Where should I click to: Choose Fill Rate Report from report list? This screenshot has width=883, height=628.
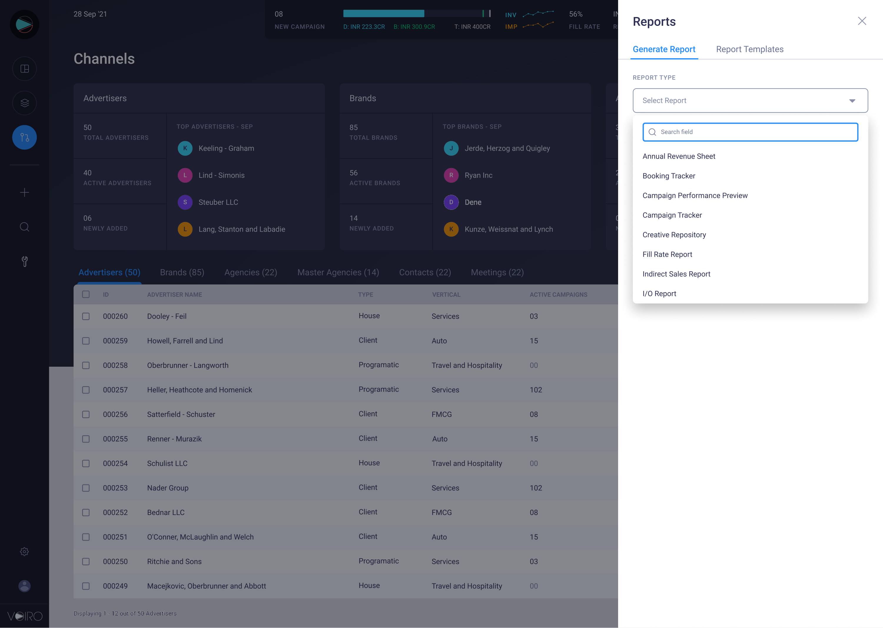coord(667,254)
